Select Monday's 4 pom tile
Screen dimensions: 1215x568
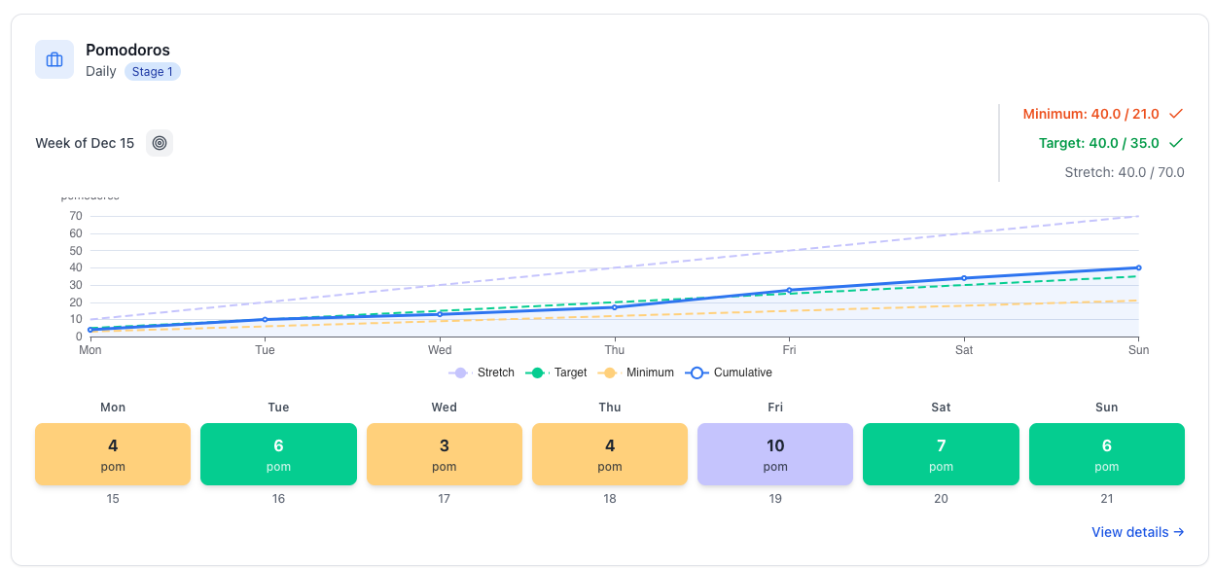(113, 454)
